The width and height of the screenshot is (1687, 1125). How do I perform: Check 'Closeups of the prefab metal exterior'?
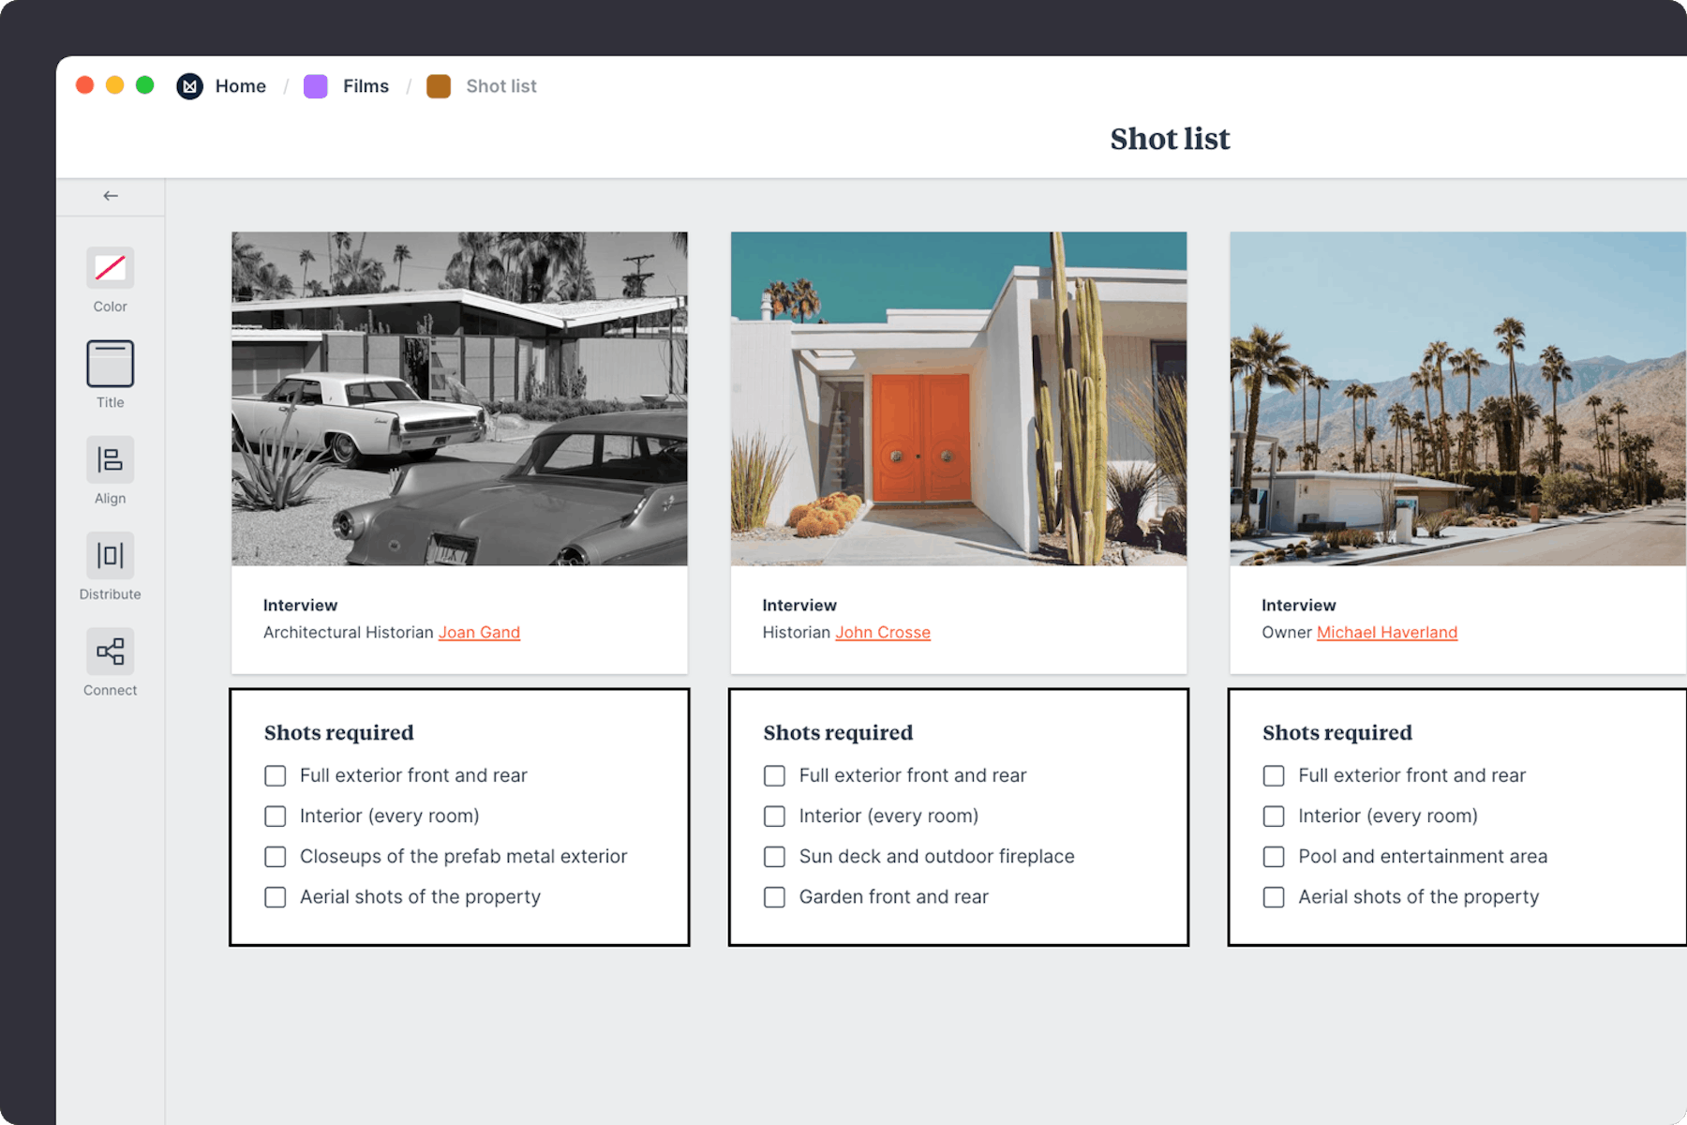[275, 856]
